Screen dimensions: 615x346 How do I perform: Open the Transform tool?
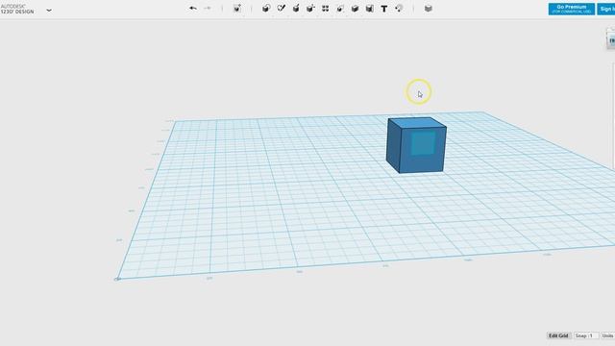point(237,9)
